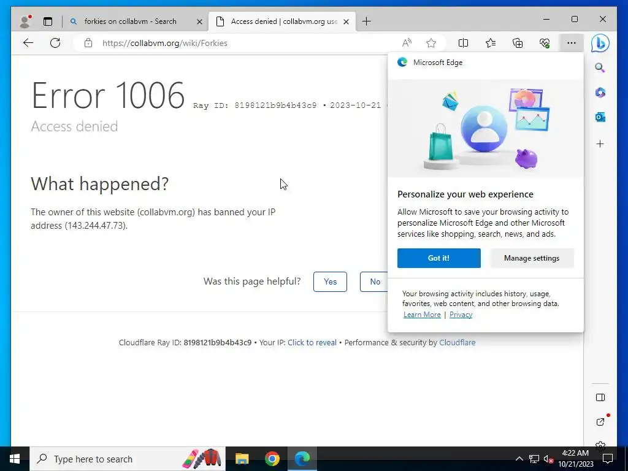Add a sidebar app with plus

[600, 144]
